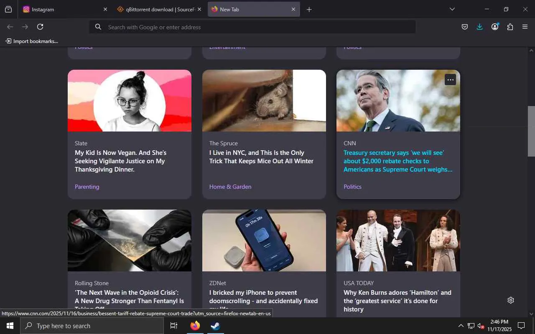Click the iPhone in hand thumbnail
Screen dimensions: 535x334
(264, 240)
